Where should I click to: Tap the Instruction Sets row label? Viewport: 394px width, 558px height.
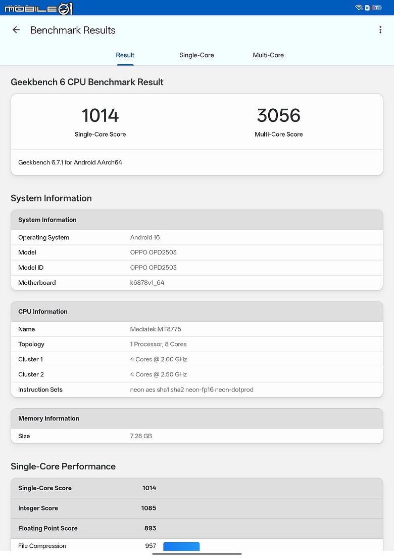(x=40, y=390)
